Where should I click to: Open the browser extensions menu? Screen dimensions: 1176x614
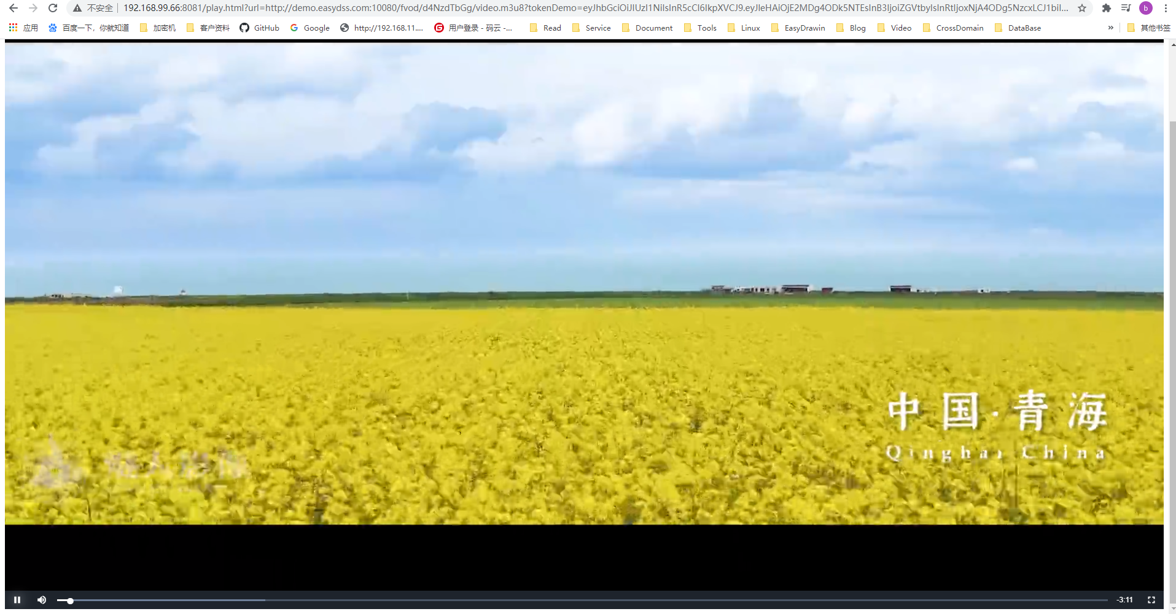coord(1107,8)
